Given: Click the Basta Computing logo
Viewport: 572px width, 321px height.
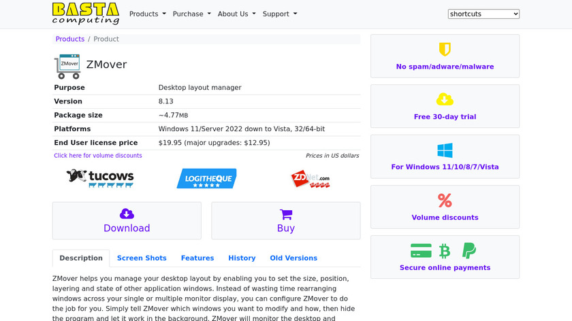Looking at the screenshot, I should click(x=86, y=14).
